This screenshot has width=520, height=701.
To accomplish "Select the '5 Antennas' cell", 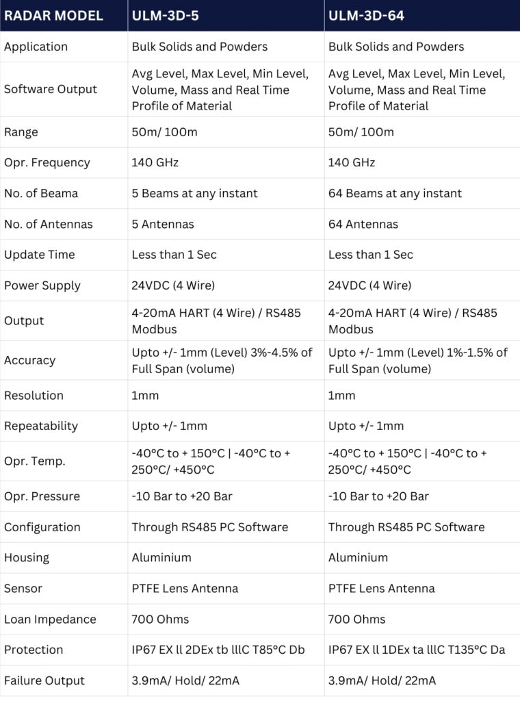I will 163,224.
